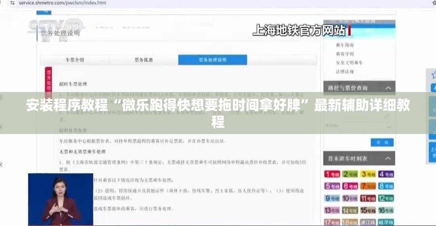Switch to the 票务优惠 tab

[x=143, y=60]
